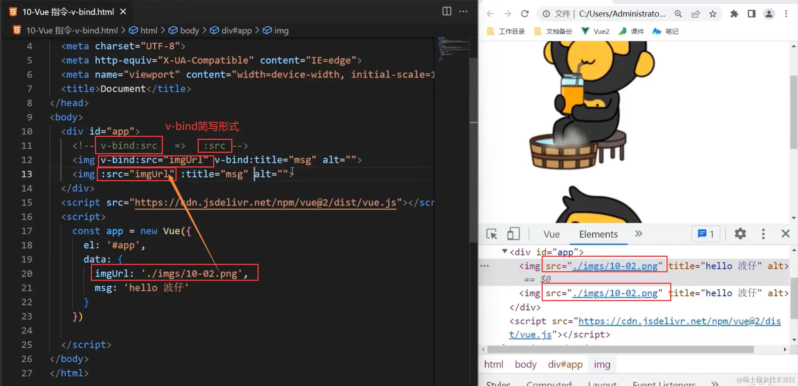Open the Vue2 bookmark
Screen dimensions: 798x386
click(x=595, y=31)
